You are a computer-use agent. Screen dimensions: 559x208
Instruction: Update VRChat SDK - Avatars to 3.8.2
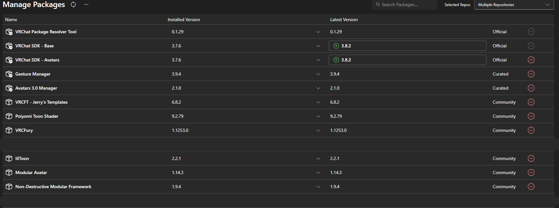[x=407, y=60]
